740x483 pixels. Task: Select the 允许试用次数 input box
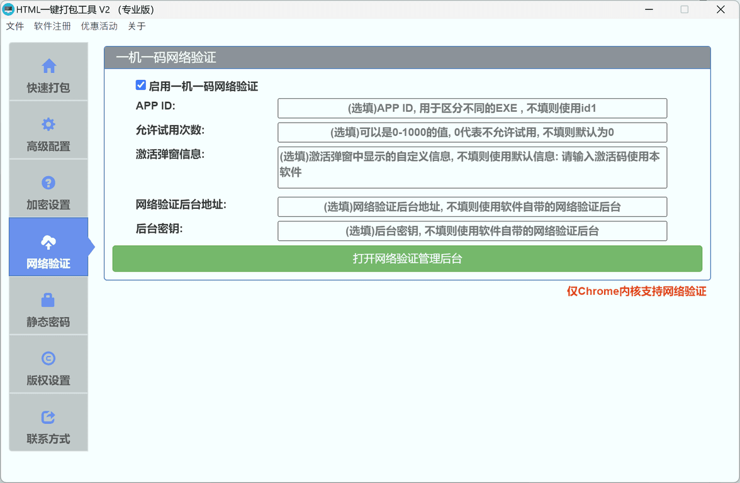point(472,132)
